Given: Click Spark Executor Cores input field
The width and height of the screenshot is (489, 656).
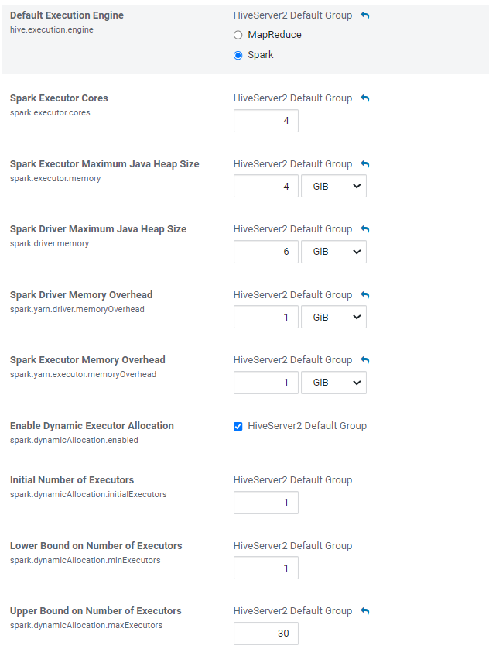Looking at the screenshot, I should tap(265, 121).
